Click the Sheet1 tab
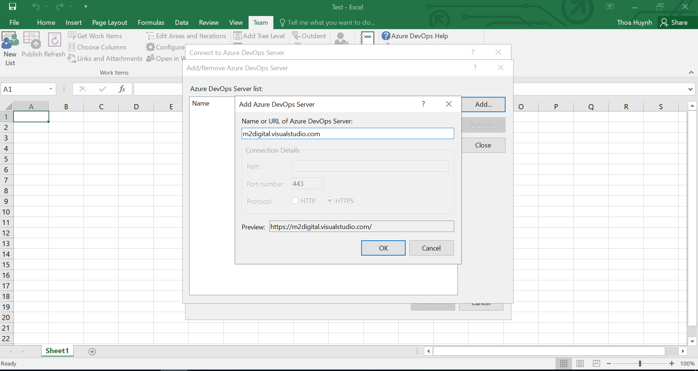Image resolution: width=698 pixels, height=371 pixels. 57,351
